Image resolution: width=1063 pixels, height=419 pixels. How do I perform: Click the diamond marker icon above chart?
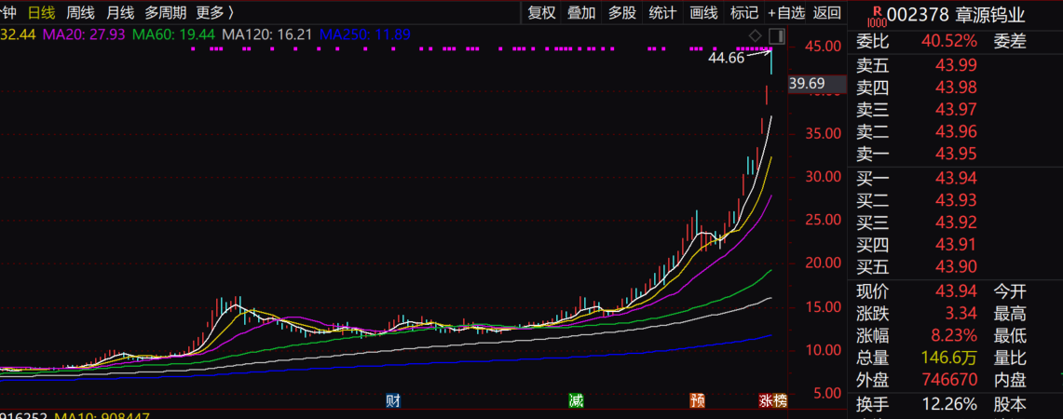(x=756, y=35)
